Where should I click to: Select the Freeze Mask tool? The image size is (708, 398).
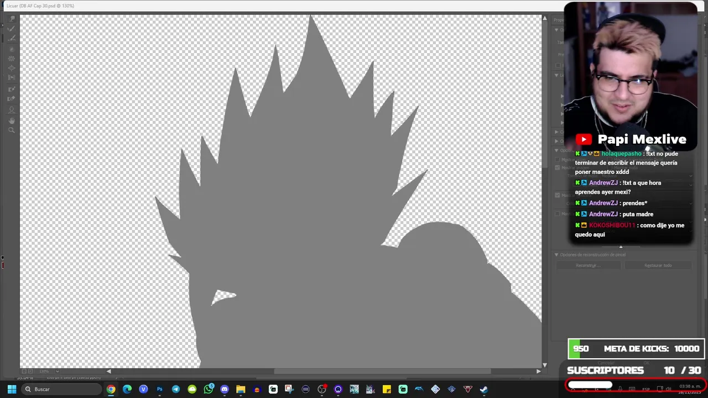[12, 89]
